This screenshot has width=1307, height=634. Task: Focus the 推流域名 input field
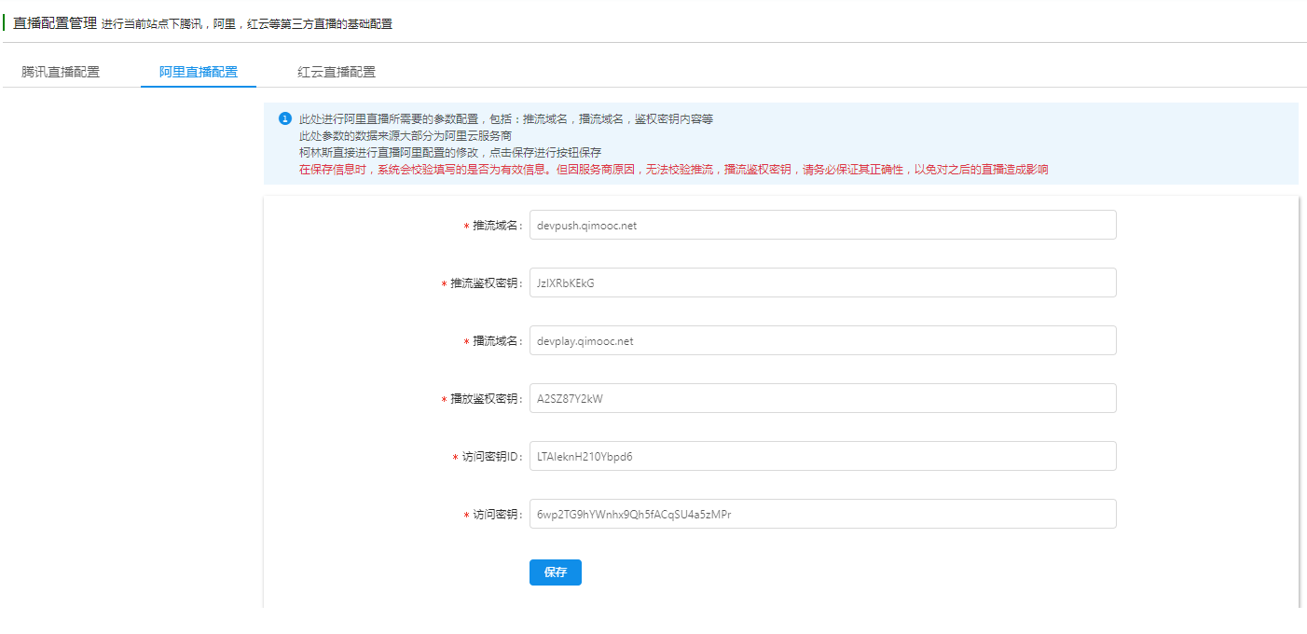(x=822, y=225)
